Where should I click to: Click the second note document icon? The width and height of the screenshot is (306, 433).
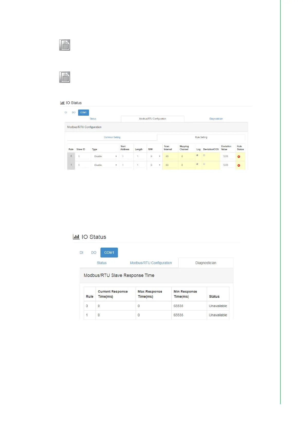click(x=65, y=77)
